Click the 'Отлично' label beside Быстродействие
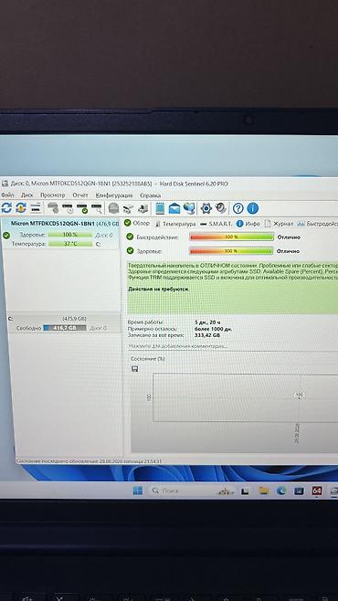This screenshot has height=601, width=338. coord(289,237)
